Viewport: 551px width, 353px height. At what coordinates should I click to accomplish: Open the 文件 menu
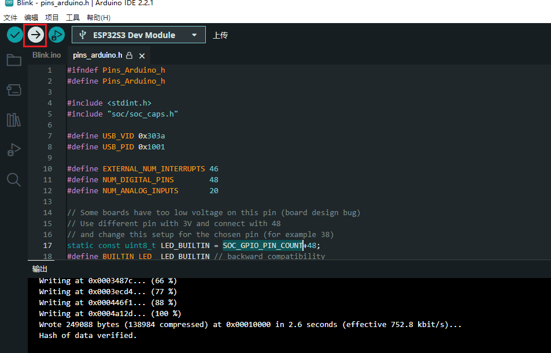[x=10, y=17]
